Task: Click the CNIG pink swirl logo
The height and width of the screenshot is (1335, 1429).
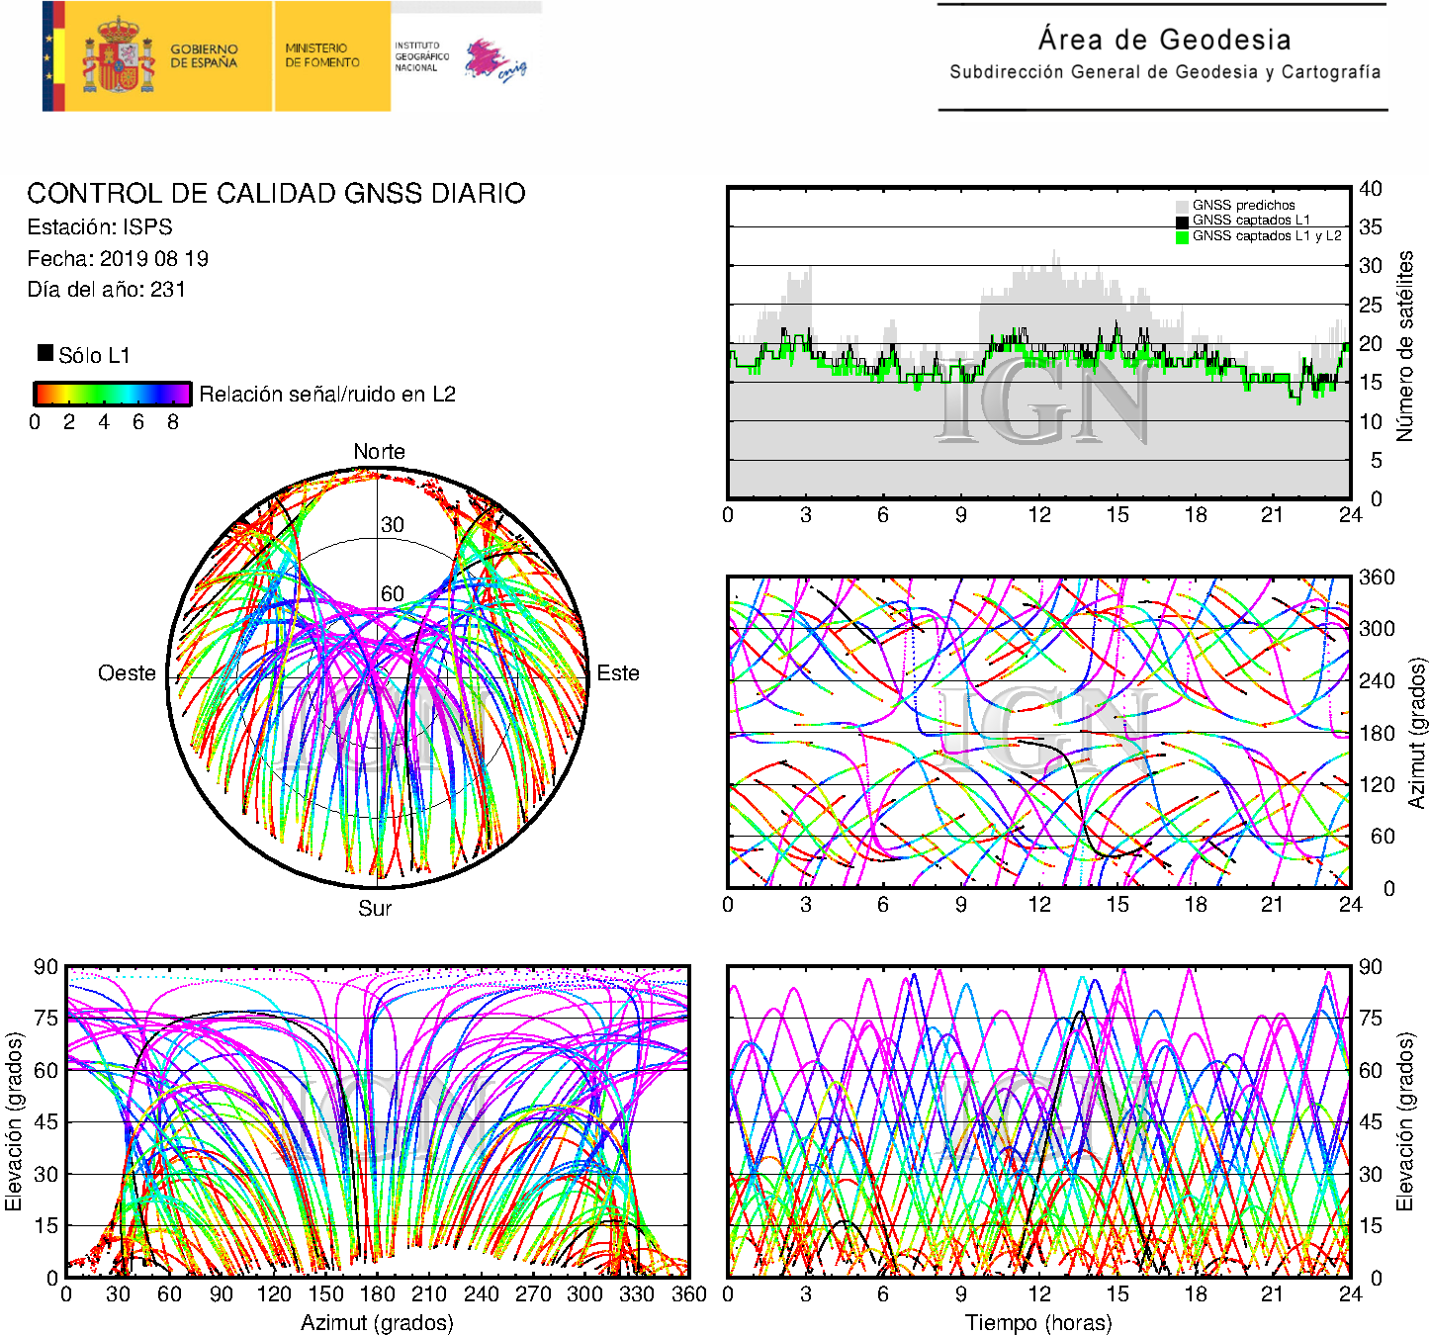Action: click(496, 60)
